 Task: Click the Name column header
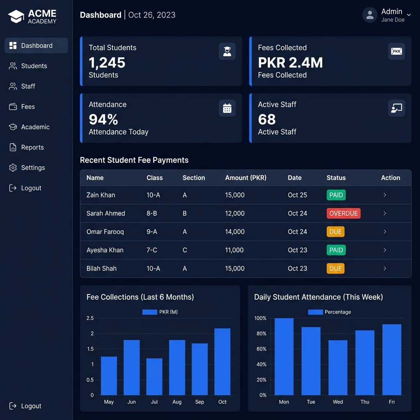[95, 178]
